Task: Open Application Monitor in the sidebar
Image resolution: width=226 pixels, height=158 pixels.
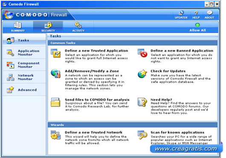Action: [29, 53]
